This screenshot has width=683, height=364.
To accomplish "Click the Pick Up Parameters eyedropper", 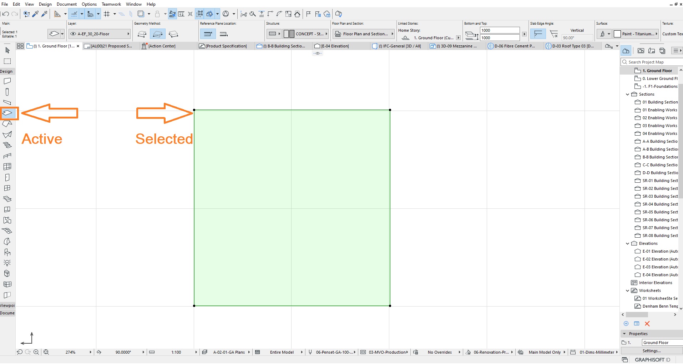I will (35, 14).
